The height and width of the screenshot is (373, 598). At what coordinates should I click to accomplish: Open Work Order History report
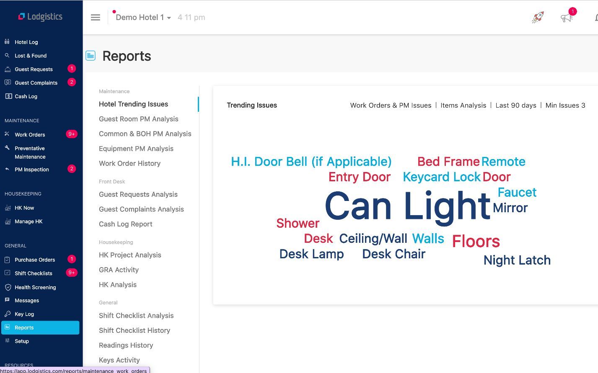point(129,163)
